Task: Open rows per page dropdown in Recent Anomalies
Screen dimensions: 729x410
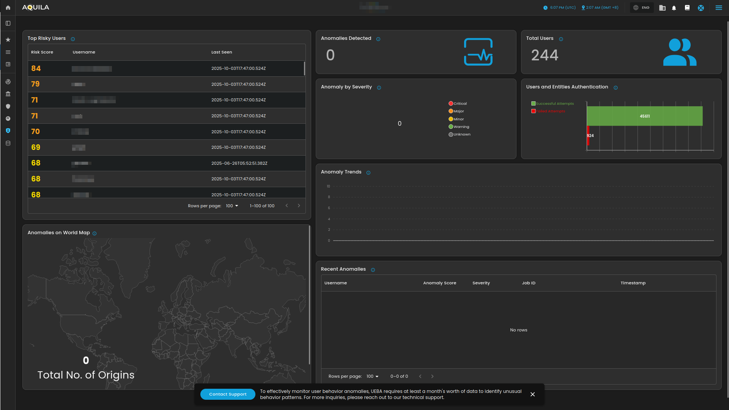Action: coord(372,376)
